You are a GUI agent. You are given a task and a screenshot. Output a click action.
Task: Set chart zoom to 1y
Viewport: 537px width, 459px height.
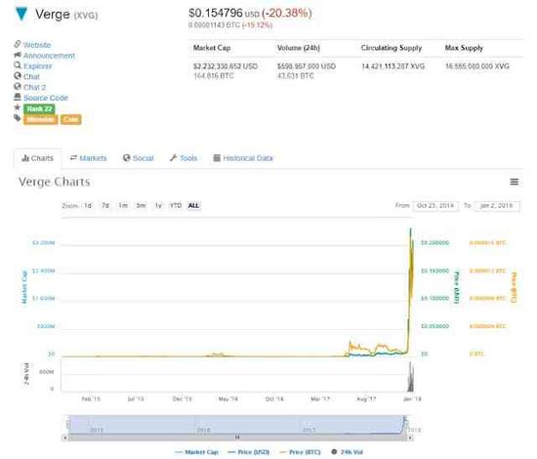pos(158,205)
